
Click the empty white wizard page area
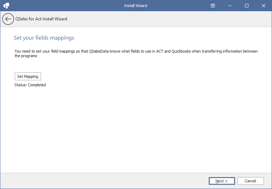pyautogui.click(x=136, y=130)
